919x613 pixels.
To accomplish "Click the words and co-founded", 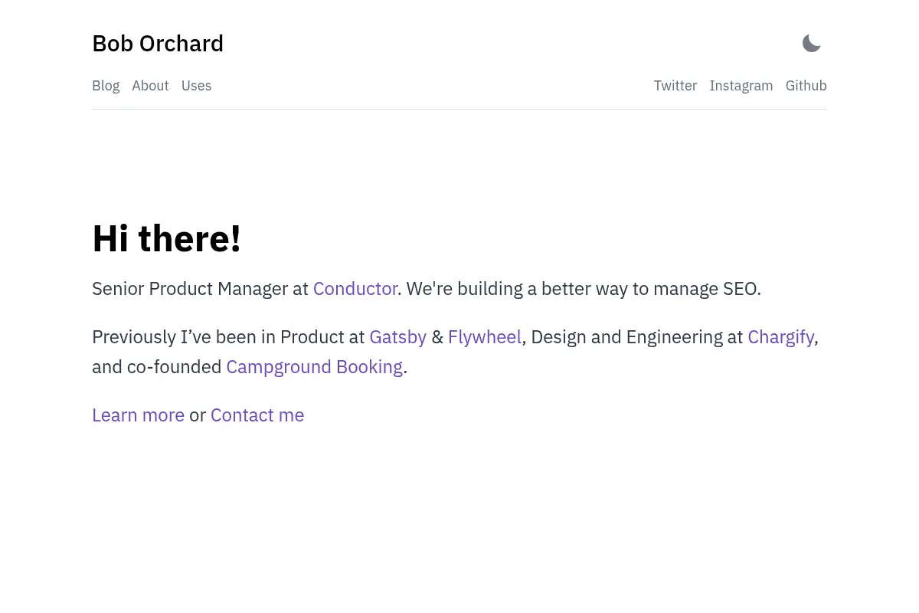I will coord(157,367).
